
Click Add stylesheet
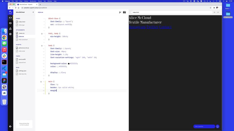click(23, 40)
